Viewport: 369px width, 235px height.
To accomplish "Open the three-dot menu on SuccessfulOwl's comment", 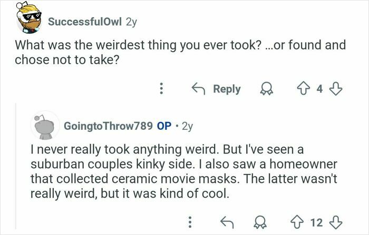I will pos(162,89).
